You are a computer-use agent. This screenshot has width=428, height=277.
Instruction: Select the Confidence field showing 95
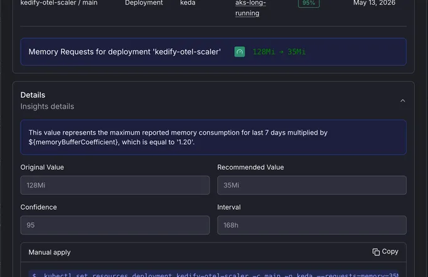[115, 225]
